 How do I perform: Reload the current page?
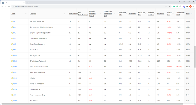(9, 6)
